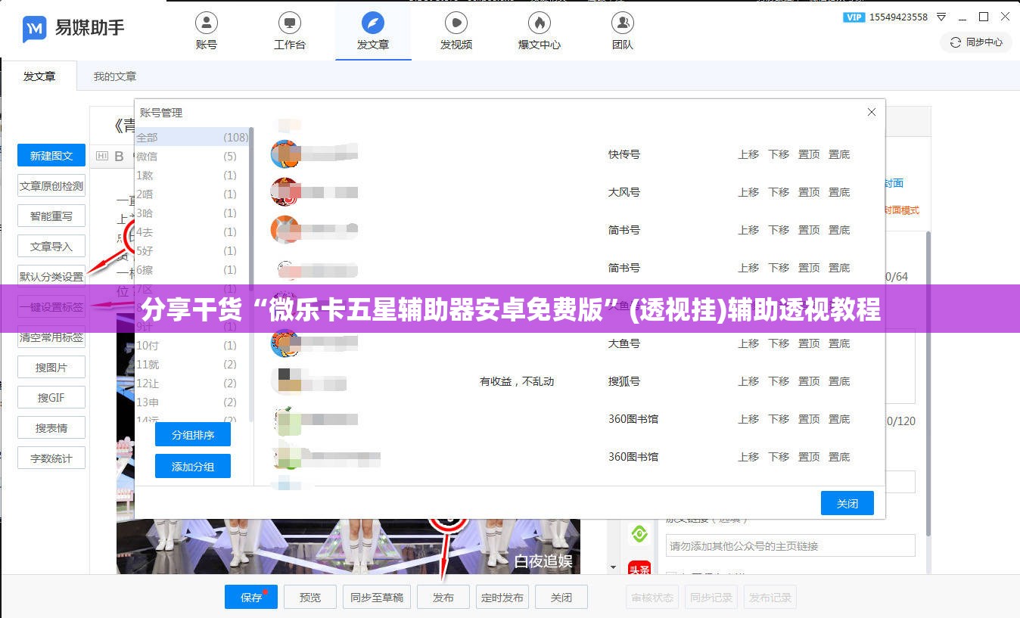
Task: Select the 2唔 group
Action: tap(192, 194)
